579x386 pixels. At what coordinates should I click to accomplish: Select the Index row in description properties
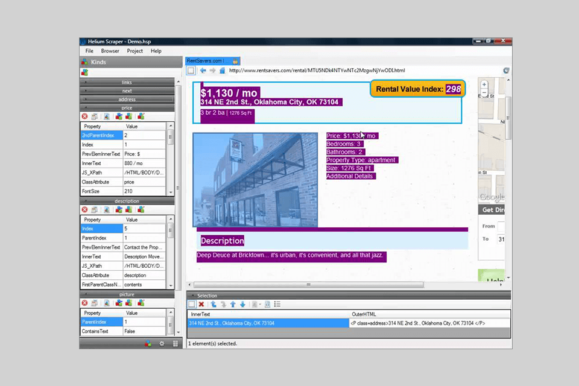tap(123, 229)
